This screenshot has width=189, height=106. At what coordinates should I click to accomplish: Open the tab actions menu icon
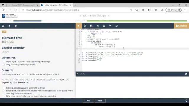[3, 5]
